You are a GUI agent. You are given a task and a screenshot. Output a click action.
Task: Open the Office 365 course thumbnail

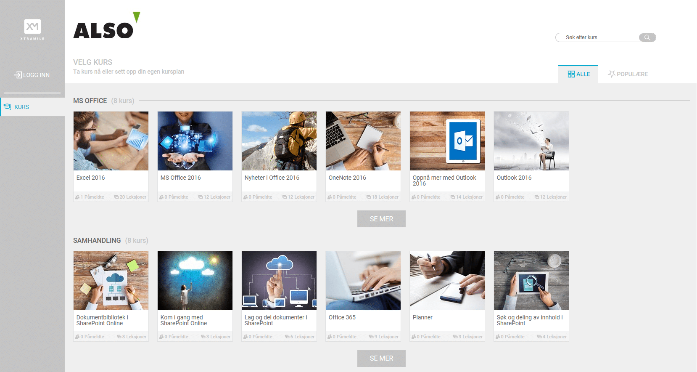[x=363, y=281]
